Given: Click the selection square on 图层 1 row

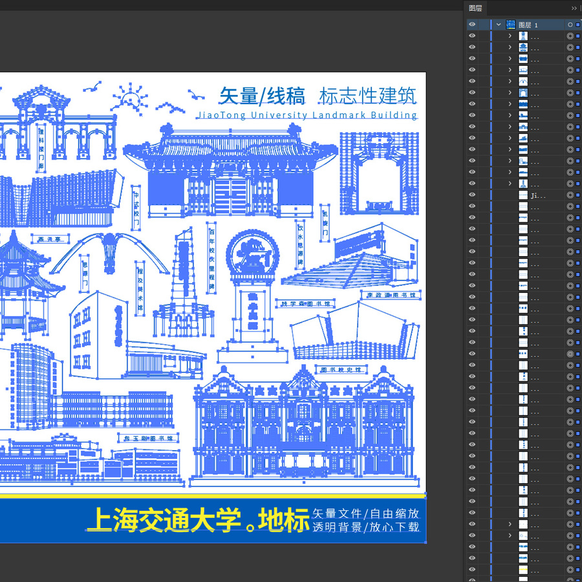Looking at the screenshot, I should (577, 25).
